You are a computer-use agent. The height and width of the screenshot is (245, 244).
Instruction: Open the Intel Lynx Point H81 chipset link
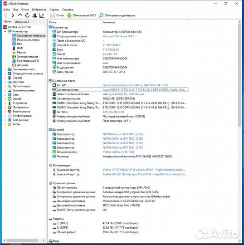(x=123, y=94)
